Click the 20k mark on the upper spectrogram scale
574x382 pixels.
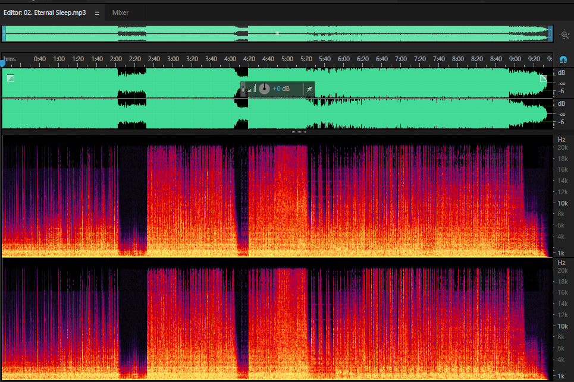[563, 148]
